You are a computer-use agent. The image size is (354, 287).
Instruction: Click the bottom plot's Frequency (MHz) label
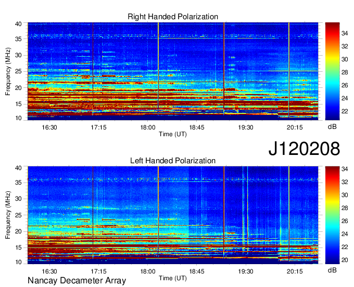pyautogui.click(x=8, y=215)
